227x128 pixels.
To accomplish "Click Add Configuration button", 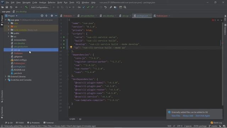I will pyautogui.click(x=40, y=7).
